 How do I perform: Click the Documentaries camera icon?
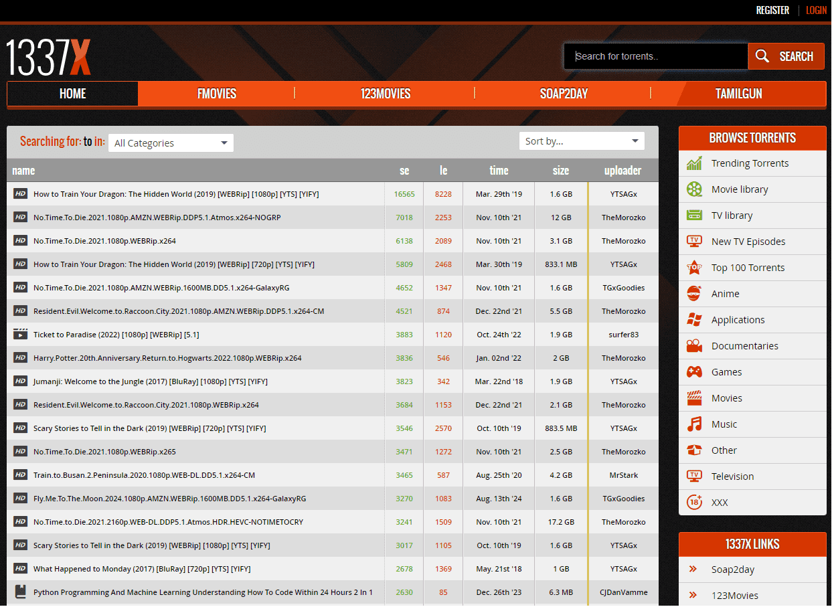(x=694, y=346)
